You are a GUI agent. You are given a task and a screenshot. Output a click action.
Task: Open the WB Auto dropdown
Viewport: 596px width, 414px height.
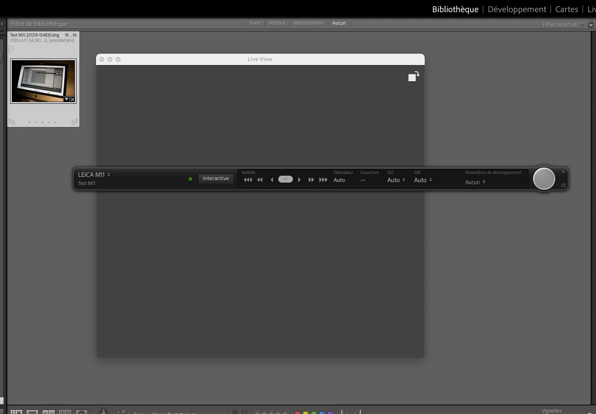click(x=423, y=180)
